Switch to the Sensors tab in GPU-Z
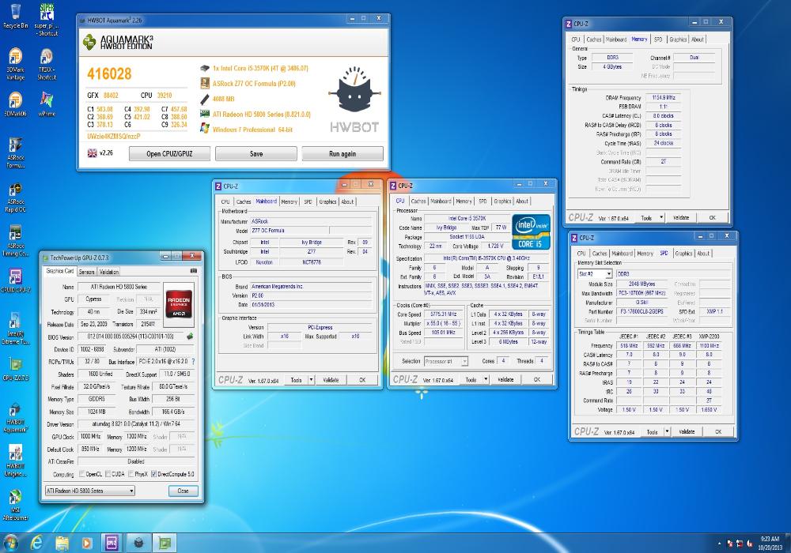The height and width of the screenshot is (553, 791). [x=87, y=272]
